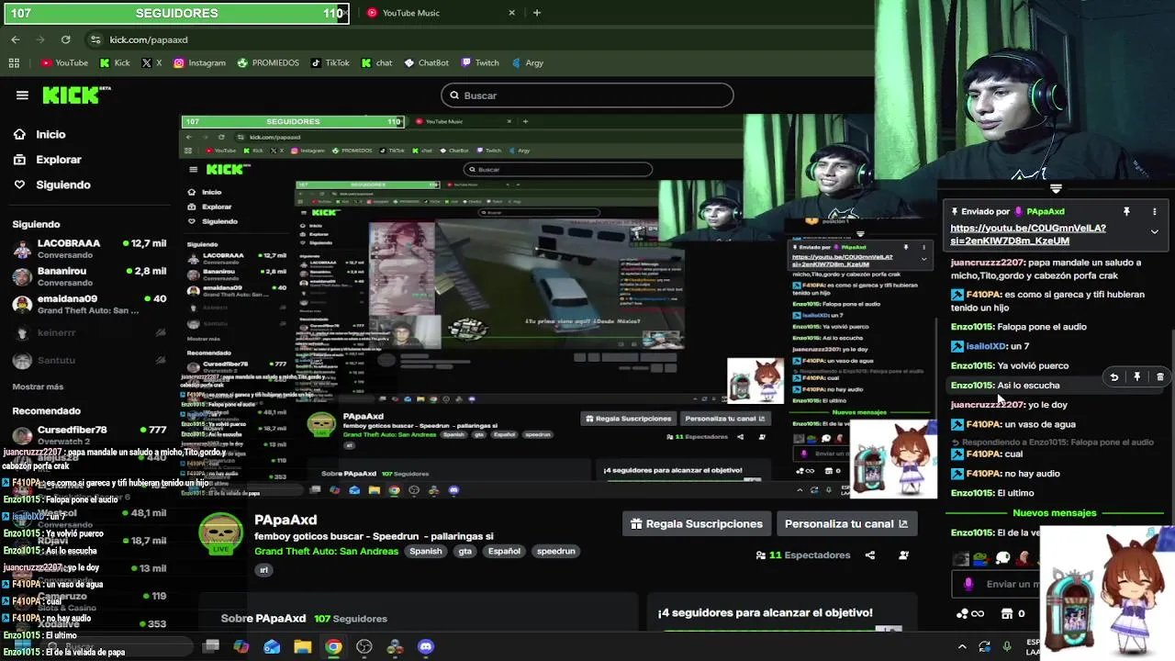This screenshot has height=661, width=1175.
Task: Pin the Asi lo escucha chat message
Action: pyautogui.click(x=1136, y=377)
